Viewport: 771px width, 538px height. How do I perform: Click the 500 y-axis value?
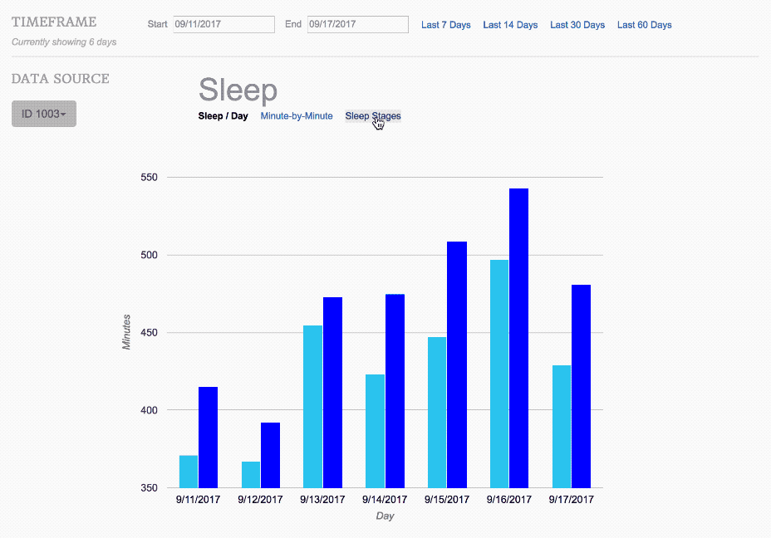point(149,255)
